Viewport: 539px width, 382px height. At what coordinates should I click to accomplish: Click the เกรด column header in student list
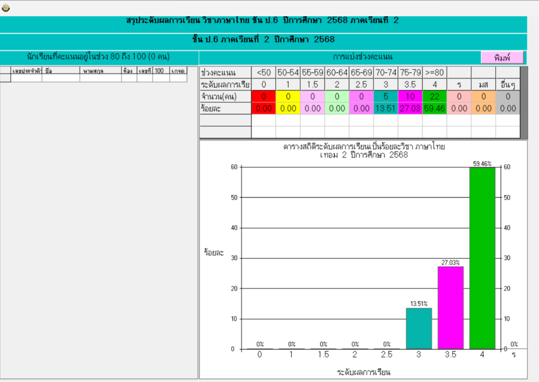click(x=178, y=71)
